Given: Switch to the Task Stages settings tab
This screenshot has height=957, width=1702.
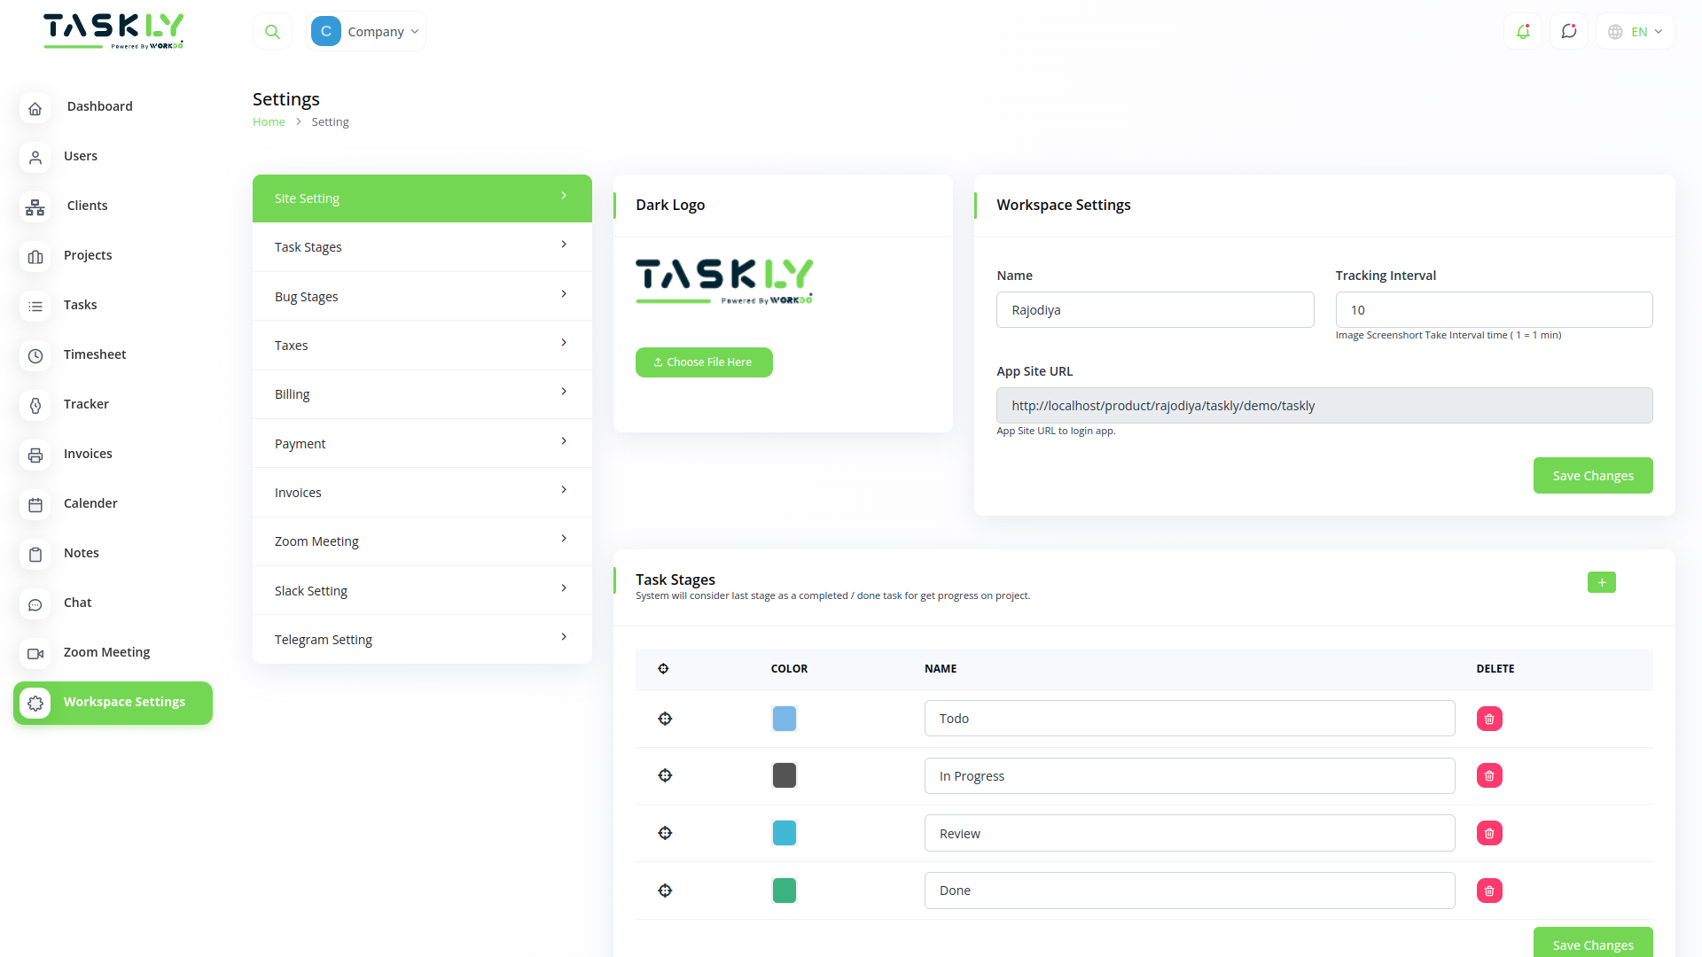Looking at the screenshot, I should click(x=422, y=246).
